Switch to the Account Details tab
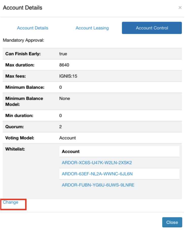Viewport: 186px width, 230px height. [x=32, y=28]
